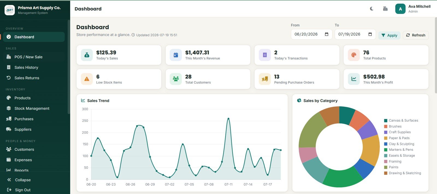Click the Sales by Category pie icon
The width and height of the screenshot is (437, 194).
coord(299,100)
